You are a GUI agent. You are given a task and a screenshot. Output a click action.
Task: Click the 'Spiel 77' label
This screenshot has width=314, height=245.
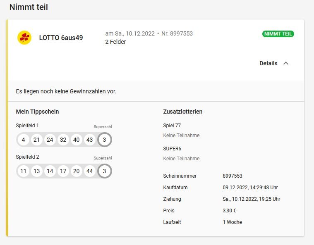tap(172, 126)
